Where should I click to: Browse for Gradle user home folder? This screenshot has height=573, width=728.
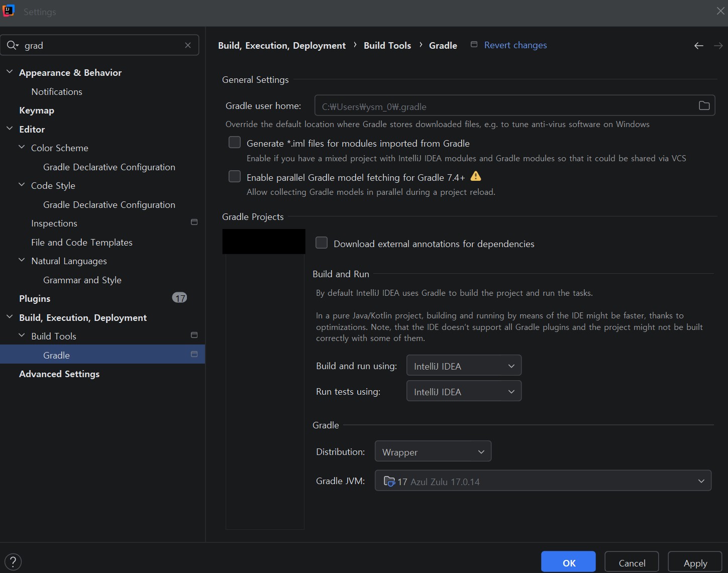pyautogui.click(x=704, y=105)
